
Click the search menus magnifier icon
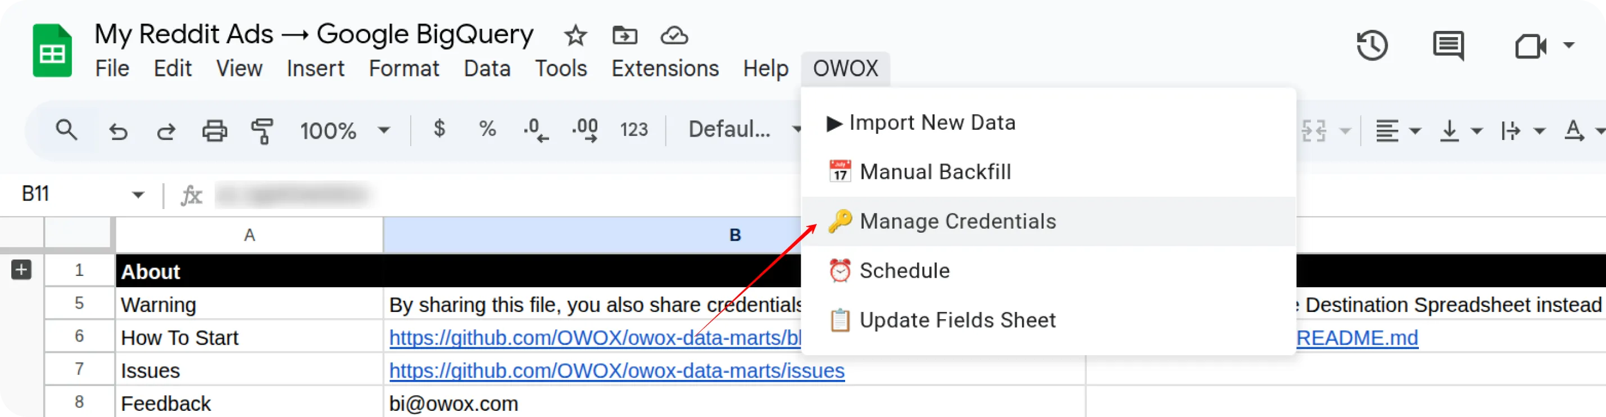[x=67, y=130]
